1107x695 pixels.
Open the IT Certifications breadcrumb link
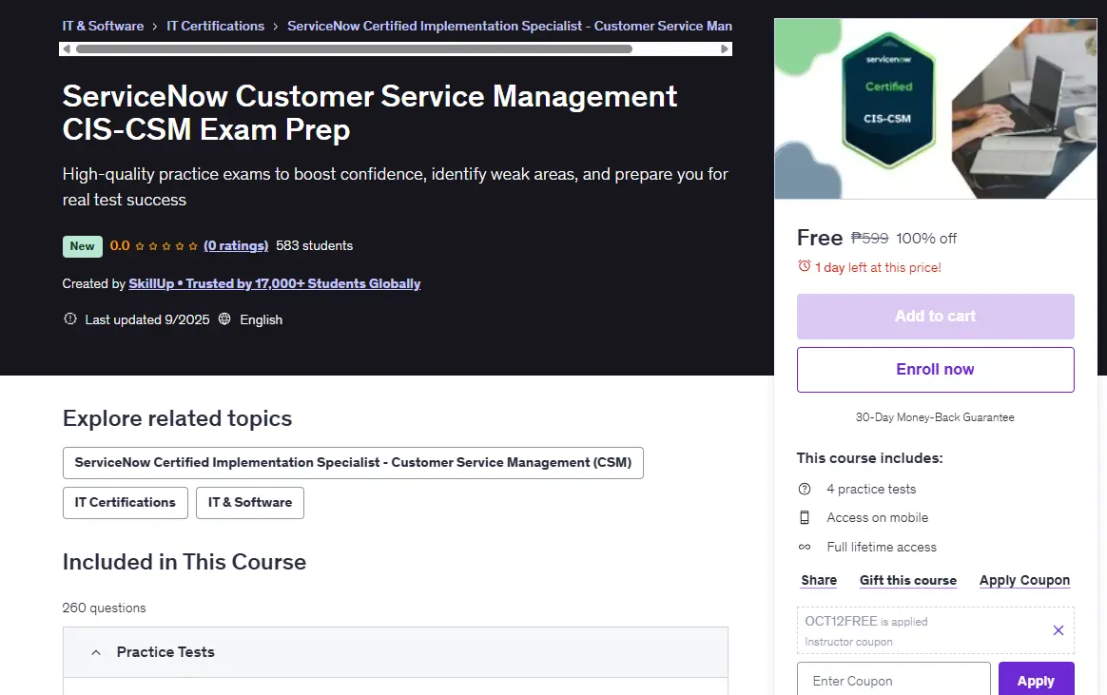(x=215, y=26)
